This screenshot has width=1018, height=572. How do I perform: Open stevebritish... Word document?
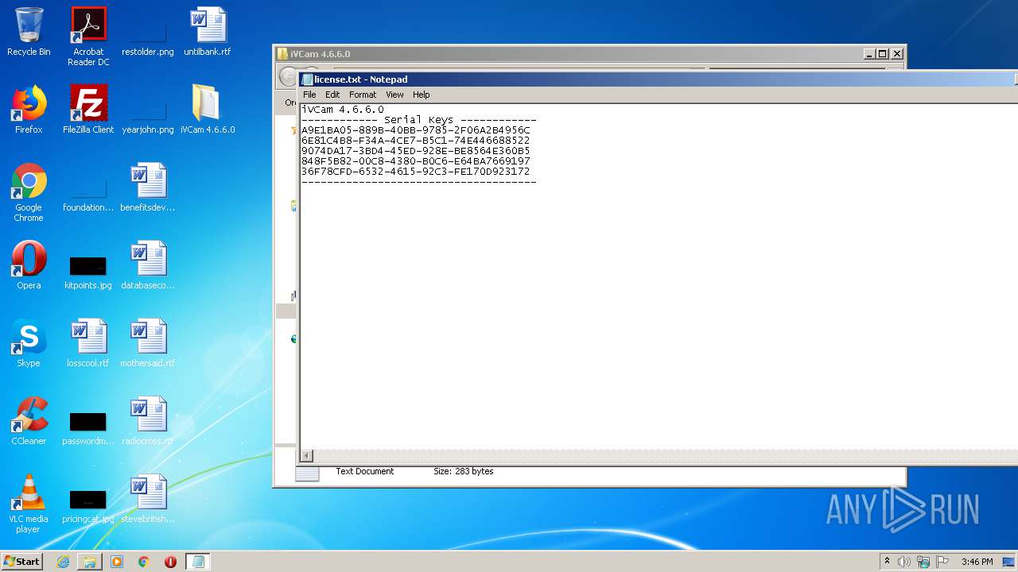coord(148,499)
